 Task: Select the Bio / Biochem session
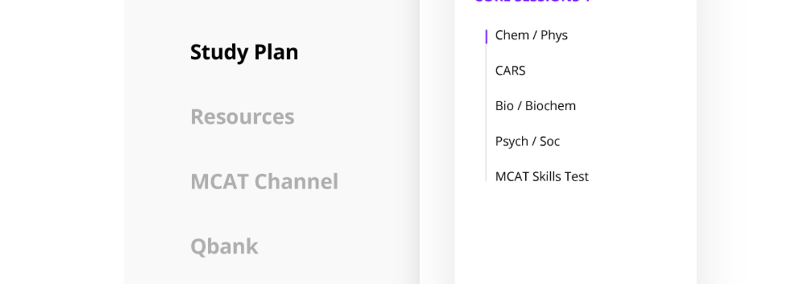pyautogui.click(x=535, y=106)
